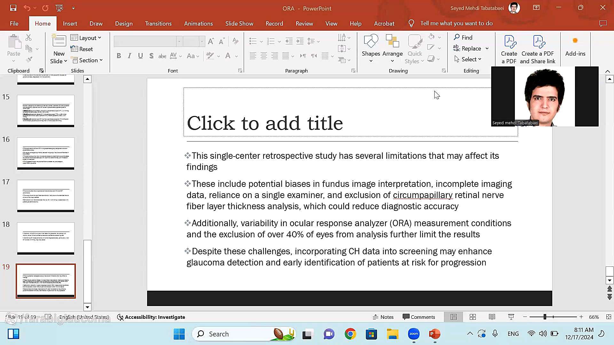Toggle Bold formatting

(x=119, y=56)
